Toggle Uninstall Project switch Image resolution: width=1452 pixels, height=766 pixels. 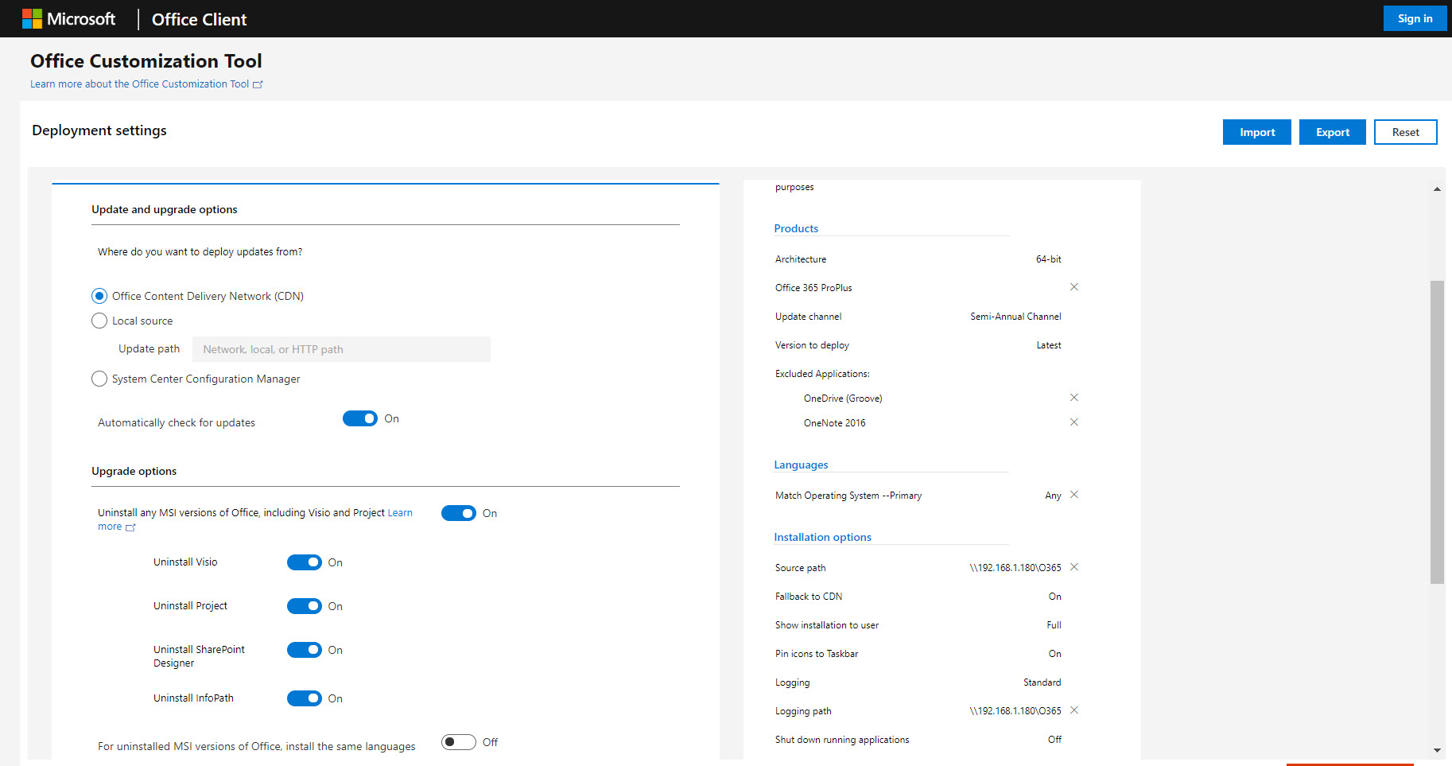(305, 606)
